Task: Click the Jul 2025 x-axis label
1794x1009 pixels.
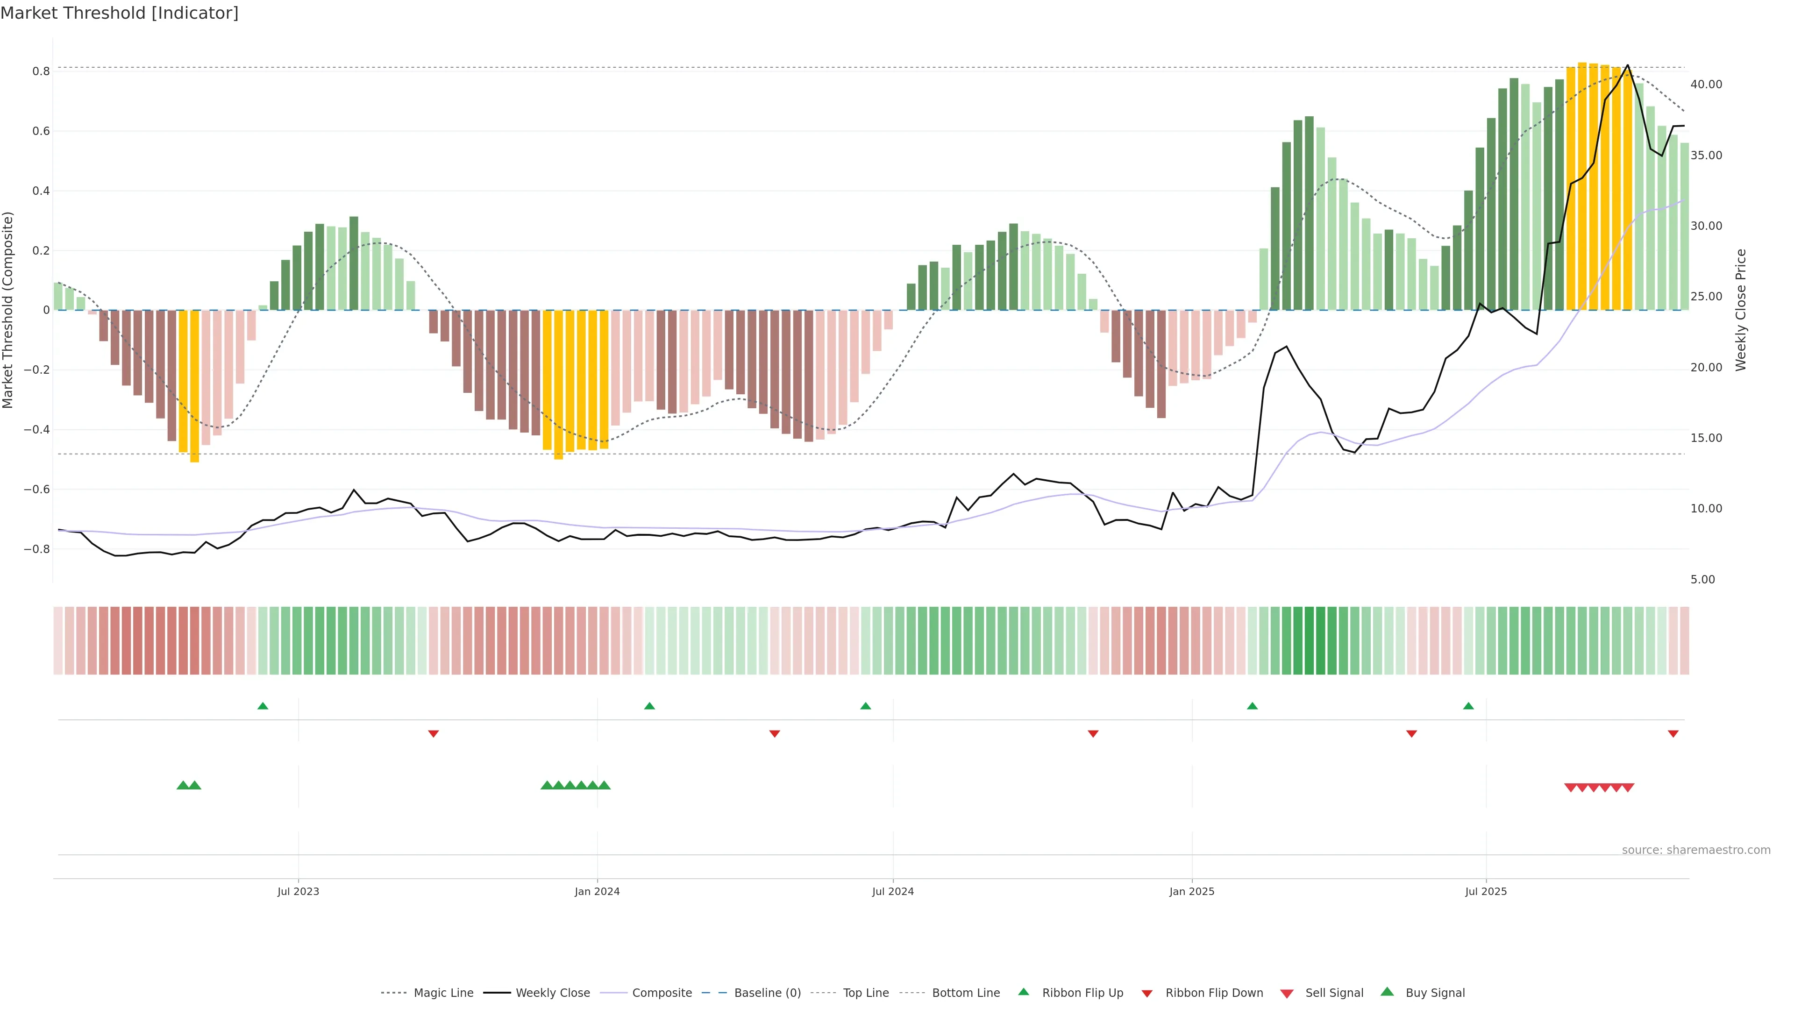Action: point(1486,891)
